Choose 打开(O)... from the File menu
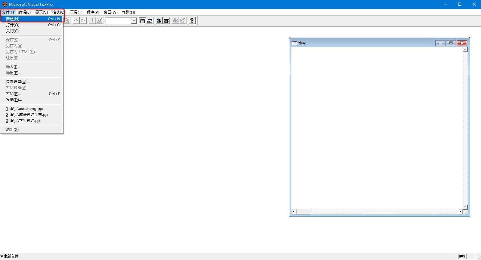Viewport: 481px width, 260px height. (x=31, y=25)
